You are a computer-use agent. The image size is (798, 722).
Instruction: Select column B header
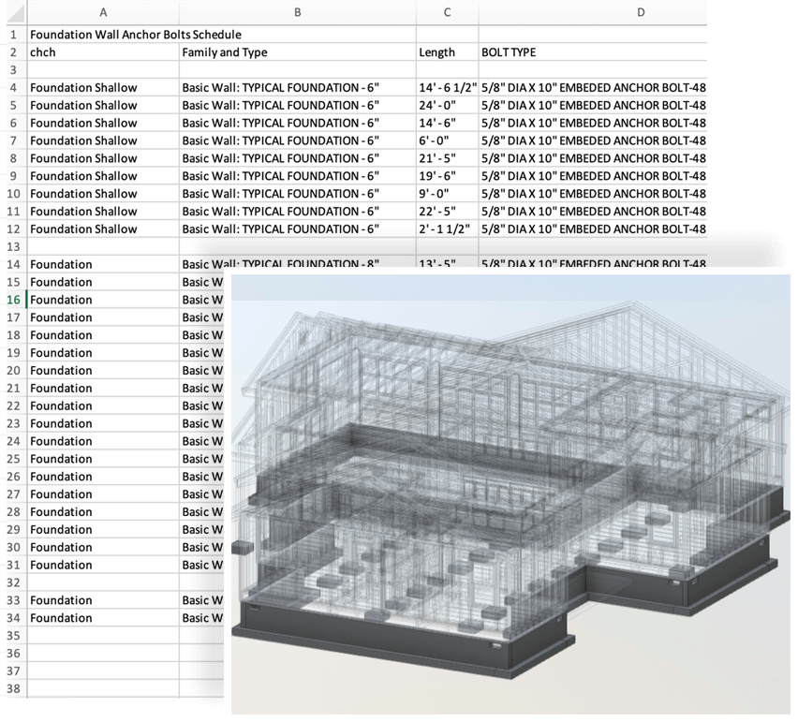pos(297,12)
